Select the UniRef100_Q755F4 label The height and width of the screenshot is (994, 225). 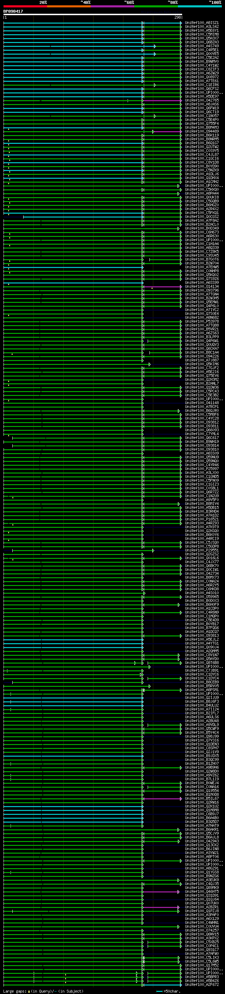tap(202, 123)
